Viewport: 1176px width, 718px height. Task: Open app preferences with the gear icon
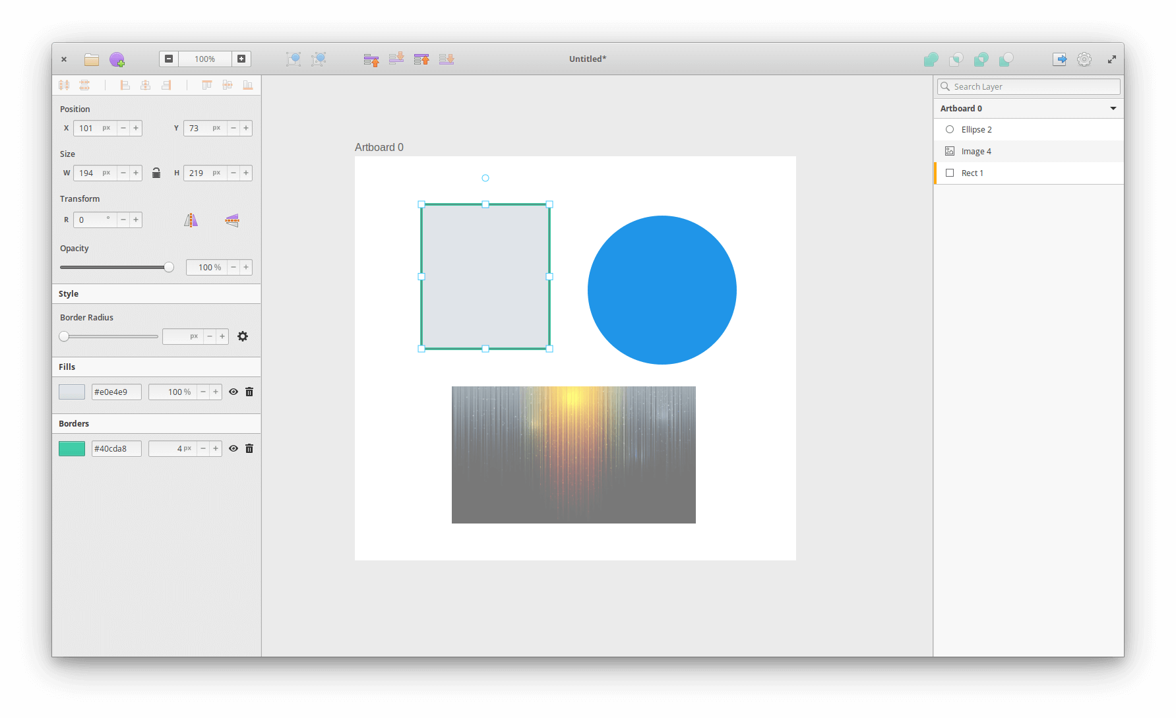click(x=1084, y=59)
